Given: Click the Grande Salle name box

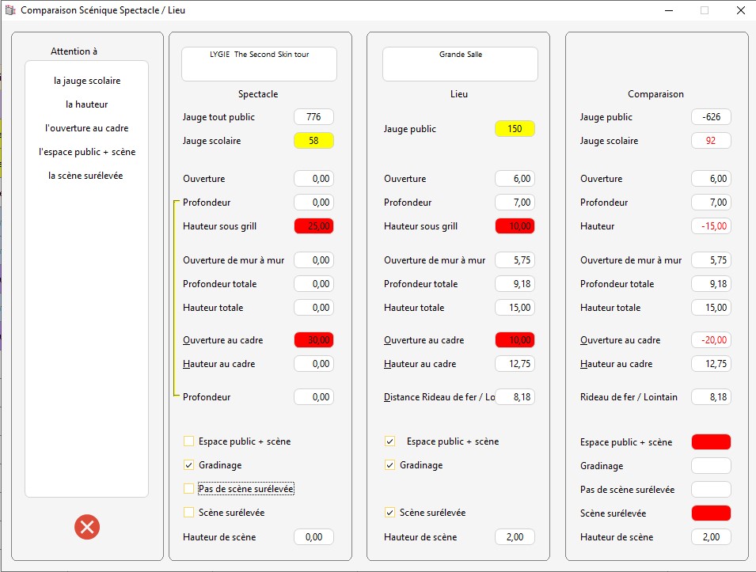Looking at the screenshot, I should [x=460, y=64].
